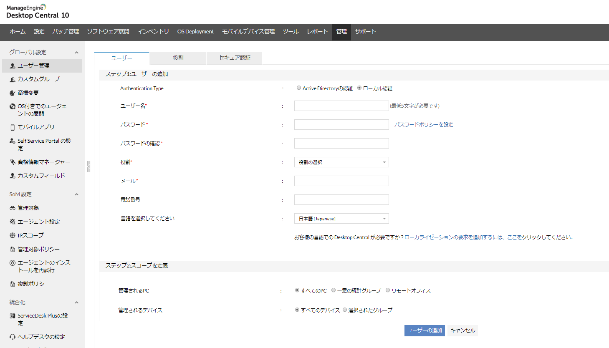Open the 役割の選択 dropdown
The image size is (609, 348).
(341, 162)
